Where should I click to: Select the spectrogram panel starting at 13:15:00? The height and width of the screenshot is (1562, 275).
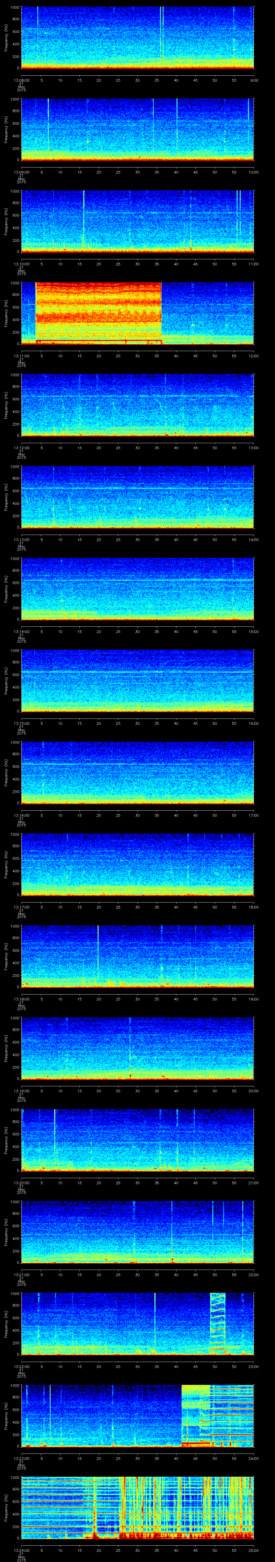click(x=138, y=680)
